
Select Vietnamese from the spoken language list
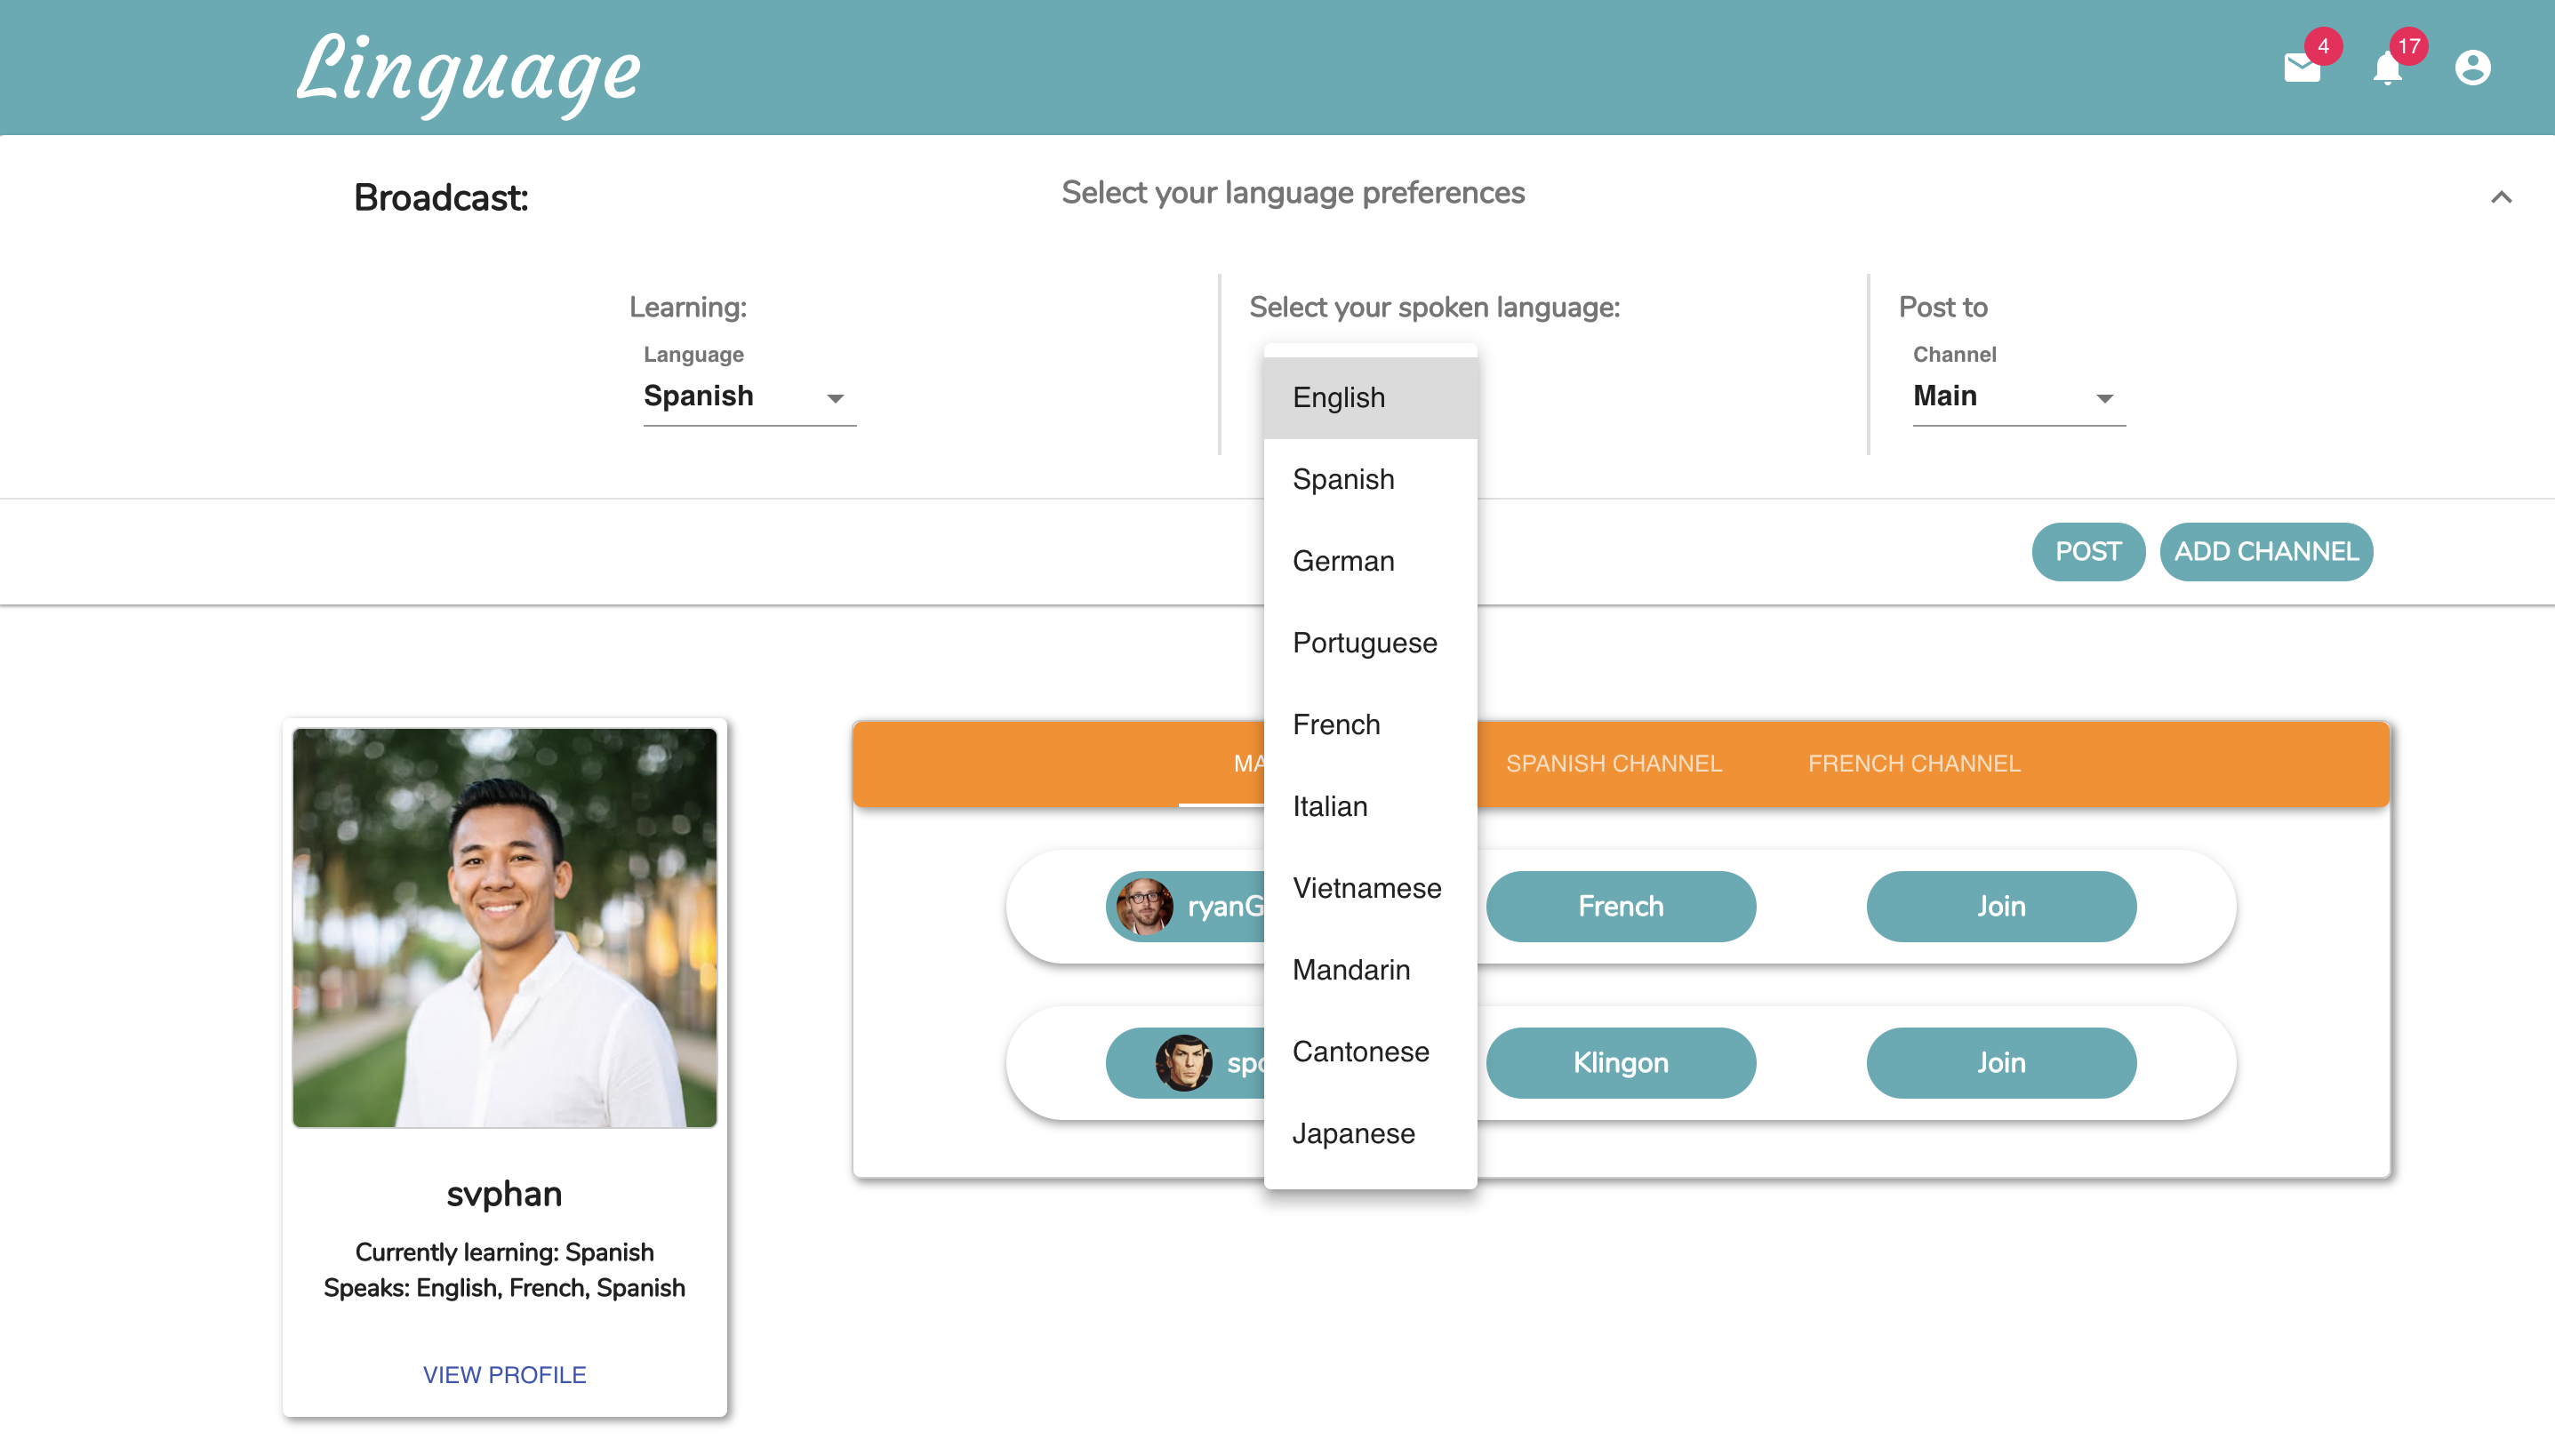(1367, 888)
